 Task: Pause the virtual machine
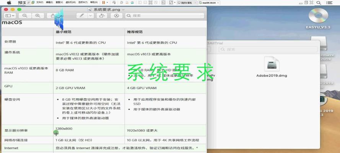tap(104, 2)
